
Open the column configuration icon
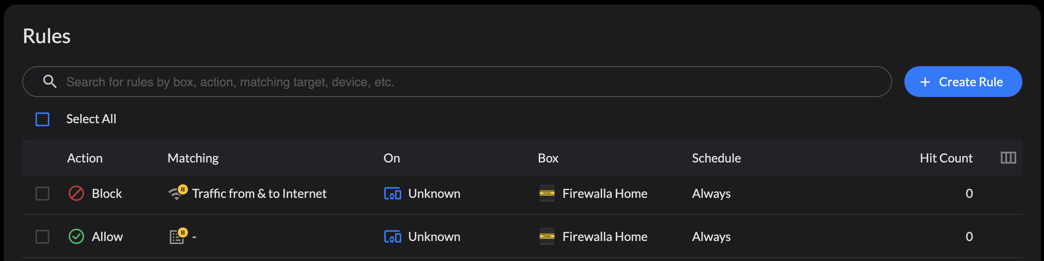point(1008,158)
